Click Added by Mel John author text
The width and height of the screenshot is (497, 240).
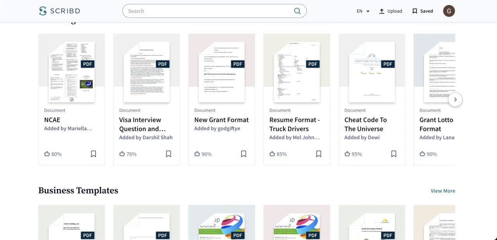point(295,137)
